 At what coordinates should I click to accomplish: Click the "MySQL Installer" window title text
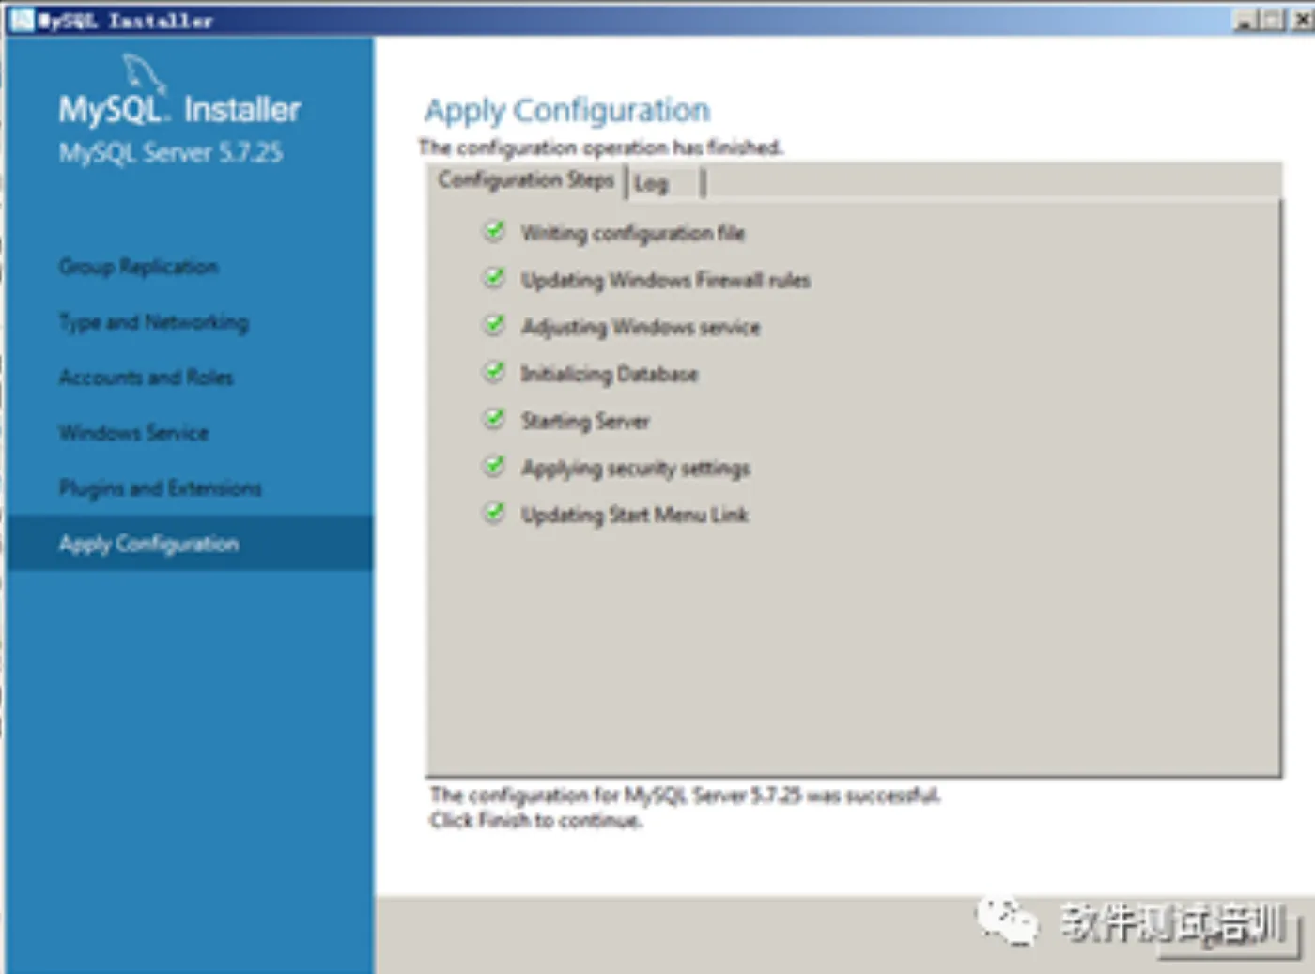126,21
